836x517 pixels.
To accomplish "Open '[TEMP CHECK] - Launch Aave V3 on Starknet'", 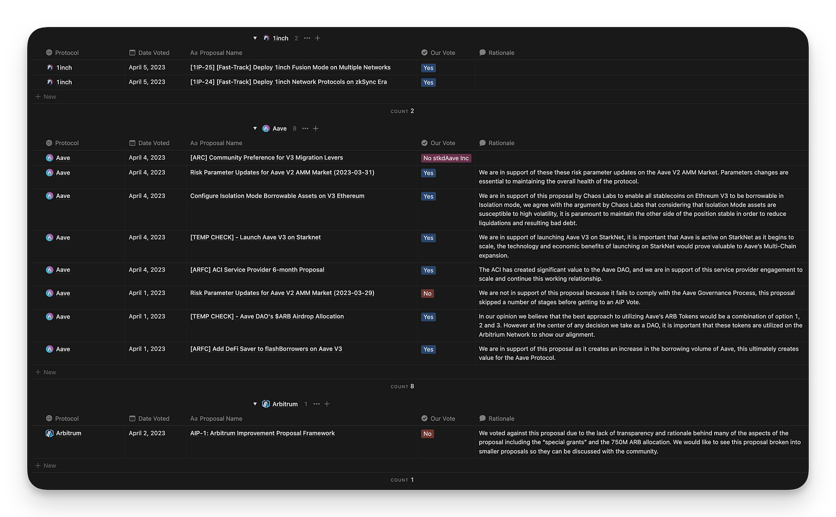I will click(256, 238).
